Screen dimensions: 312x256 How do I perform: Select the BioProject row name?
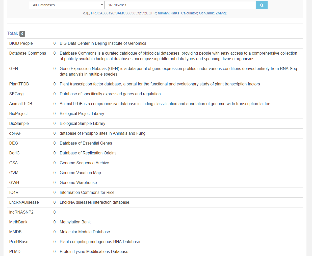point(18,114)
